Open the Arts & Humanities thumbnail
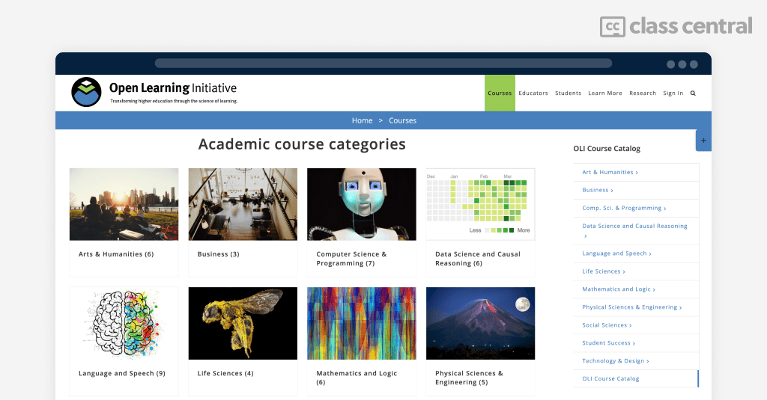Screen dimensions: 767x400 click(124, 204)
